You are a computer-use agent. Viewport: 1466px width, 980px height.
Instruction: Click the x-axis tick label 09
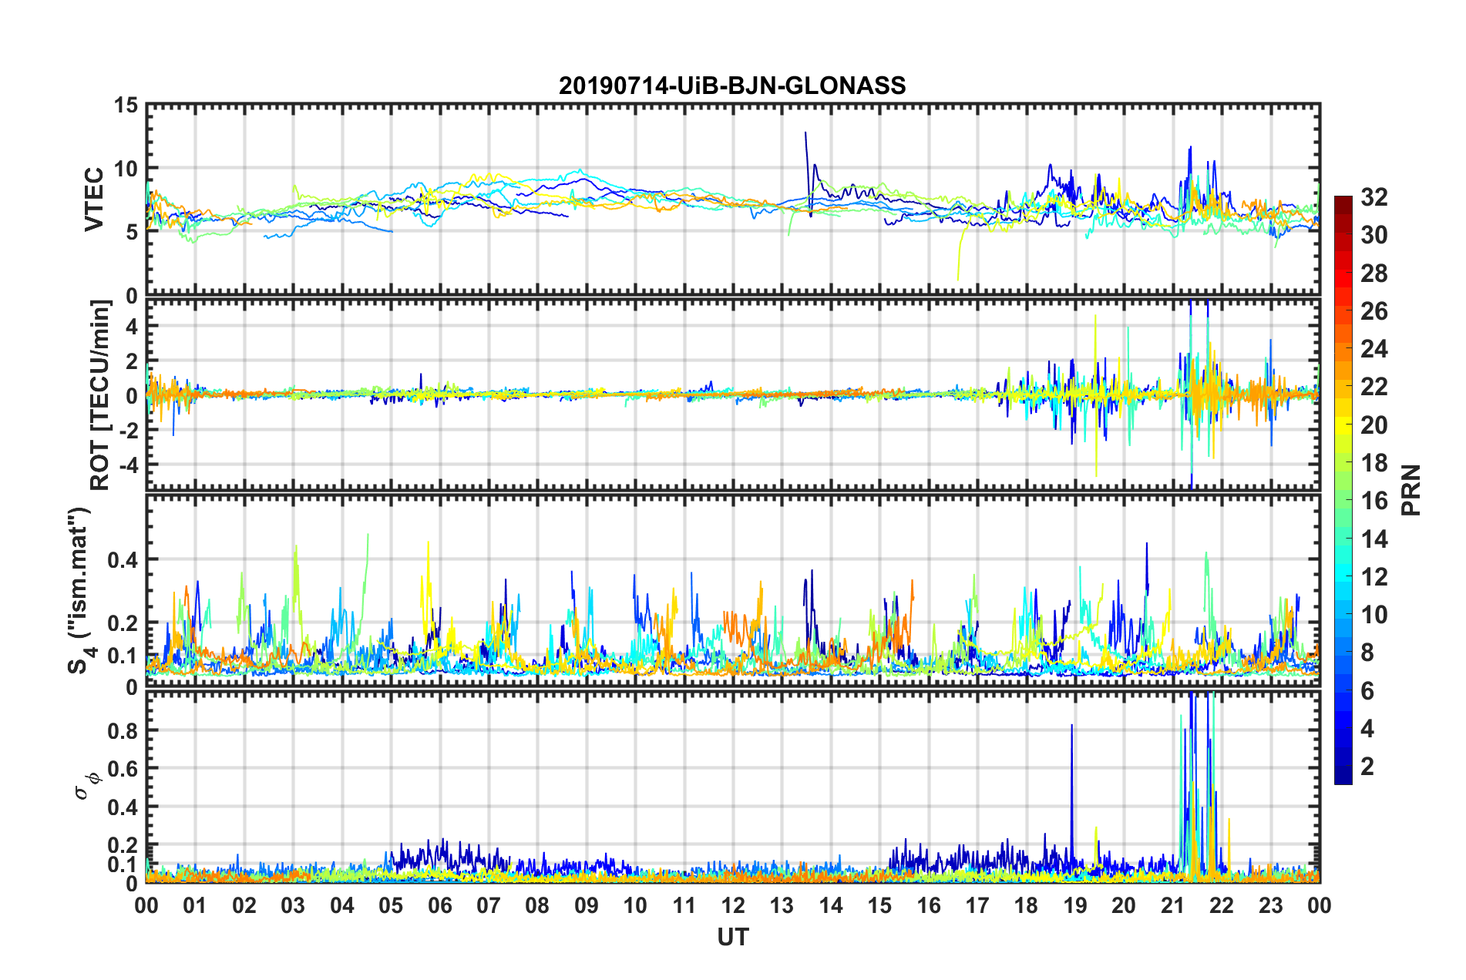pyautogui.click(x=587, y=906)
